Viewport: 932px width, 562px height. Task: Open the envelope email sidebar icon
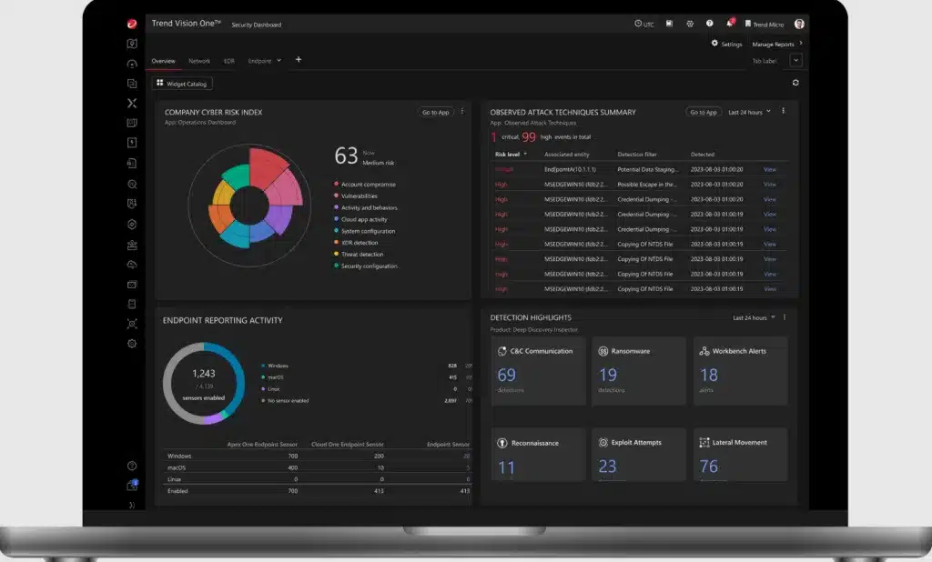pyautogui.click(x=132, y=285)
